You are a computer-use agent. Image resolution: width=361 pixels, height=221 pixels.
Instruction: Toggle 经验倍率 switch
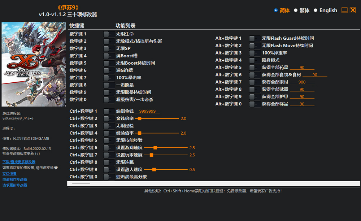click(x=109, y=133)
